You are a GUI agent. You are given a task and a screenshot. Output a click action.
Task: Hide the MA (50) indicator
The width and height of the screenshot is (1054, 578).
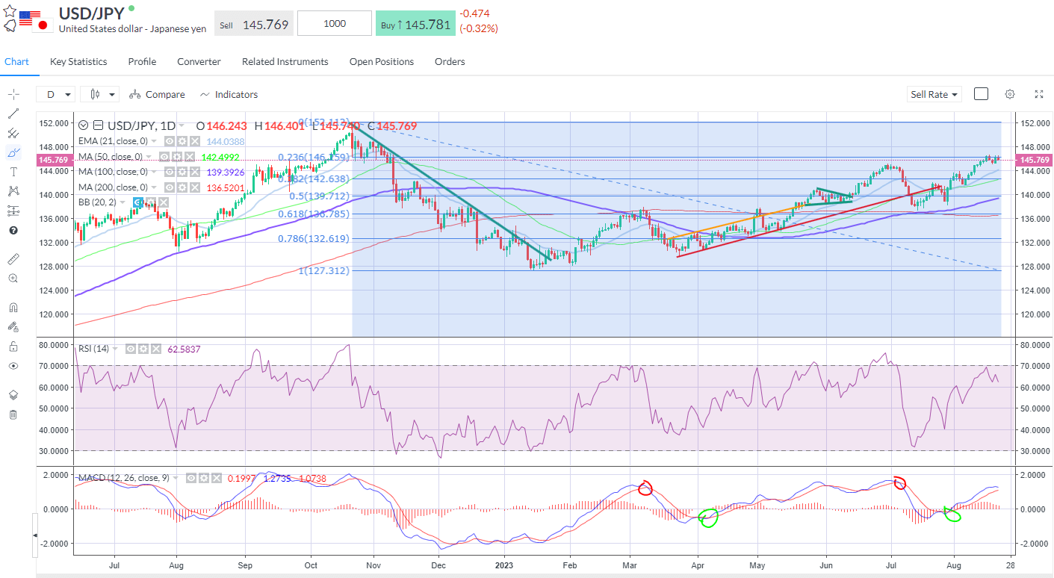point(164,157)
